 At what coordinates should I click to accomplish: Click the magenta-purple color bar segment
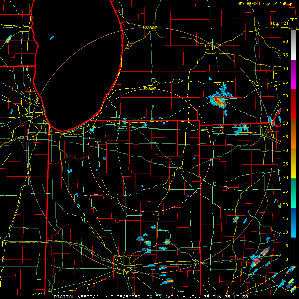293,74
